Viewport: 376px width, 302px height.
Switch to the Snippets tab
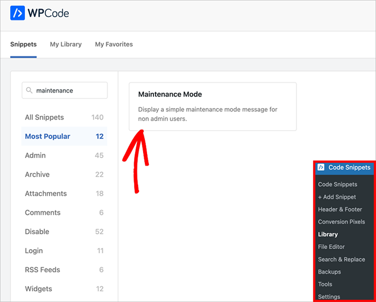click(23, 44)
